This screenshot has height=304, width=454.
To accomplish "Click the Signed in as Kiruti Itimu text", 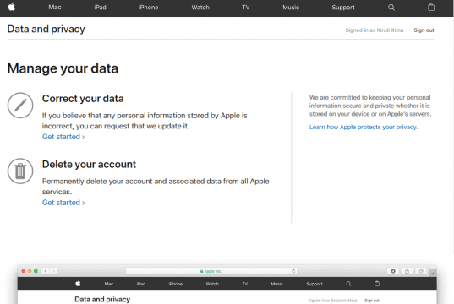I will (374, 30).
